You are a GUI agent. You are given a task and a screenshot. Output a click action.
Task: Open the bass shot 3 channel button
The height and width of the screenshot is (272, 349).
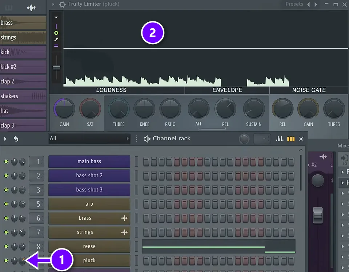[x=89, y=190]
